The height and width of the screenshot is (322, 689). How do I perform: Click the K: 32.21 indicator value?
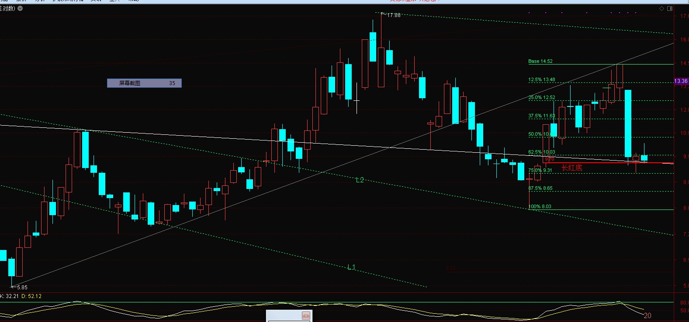[9, 296]
